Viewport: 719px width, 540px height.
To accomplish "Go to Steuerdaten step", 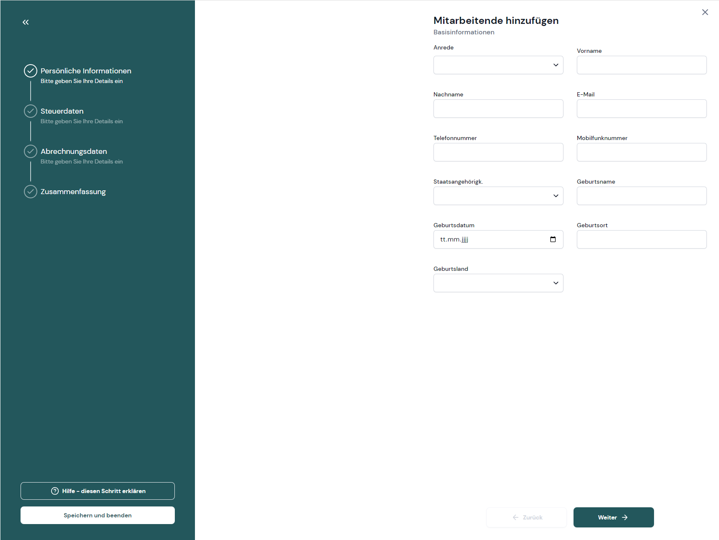I will (x=62, y=111).
